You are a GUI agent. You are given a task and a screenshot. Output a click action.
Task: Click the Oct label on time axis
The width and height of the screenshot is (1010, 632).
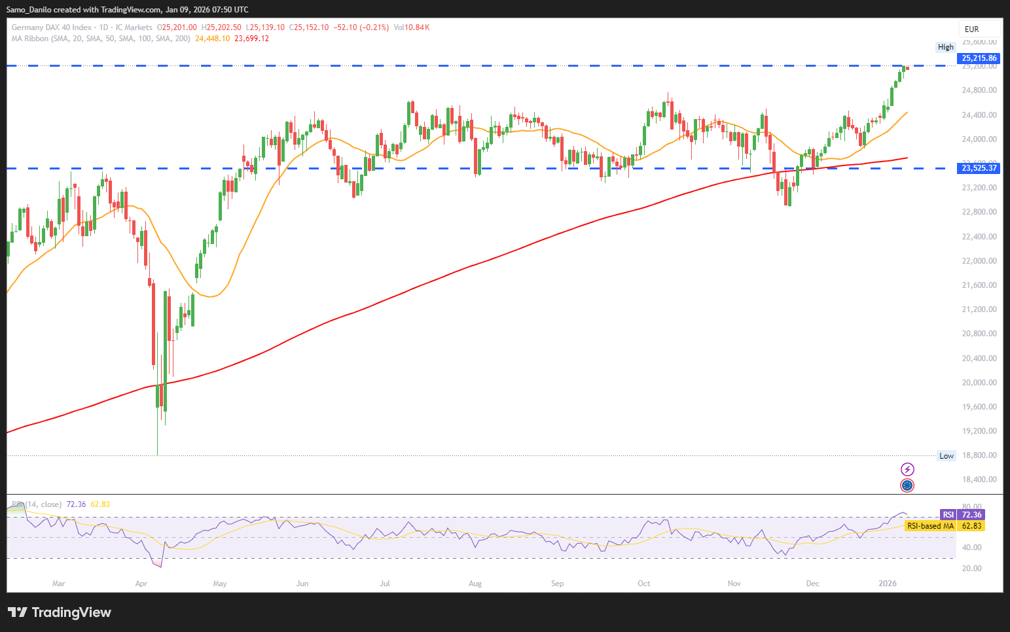pos(643,584)
